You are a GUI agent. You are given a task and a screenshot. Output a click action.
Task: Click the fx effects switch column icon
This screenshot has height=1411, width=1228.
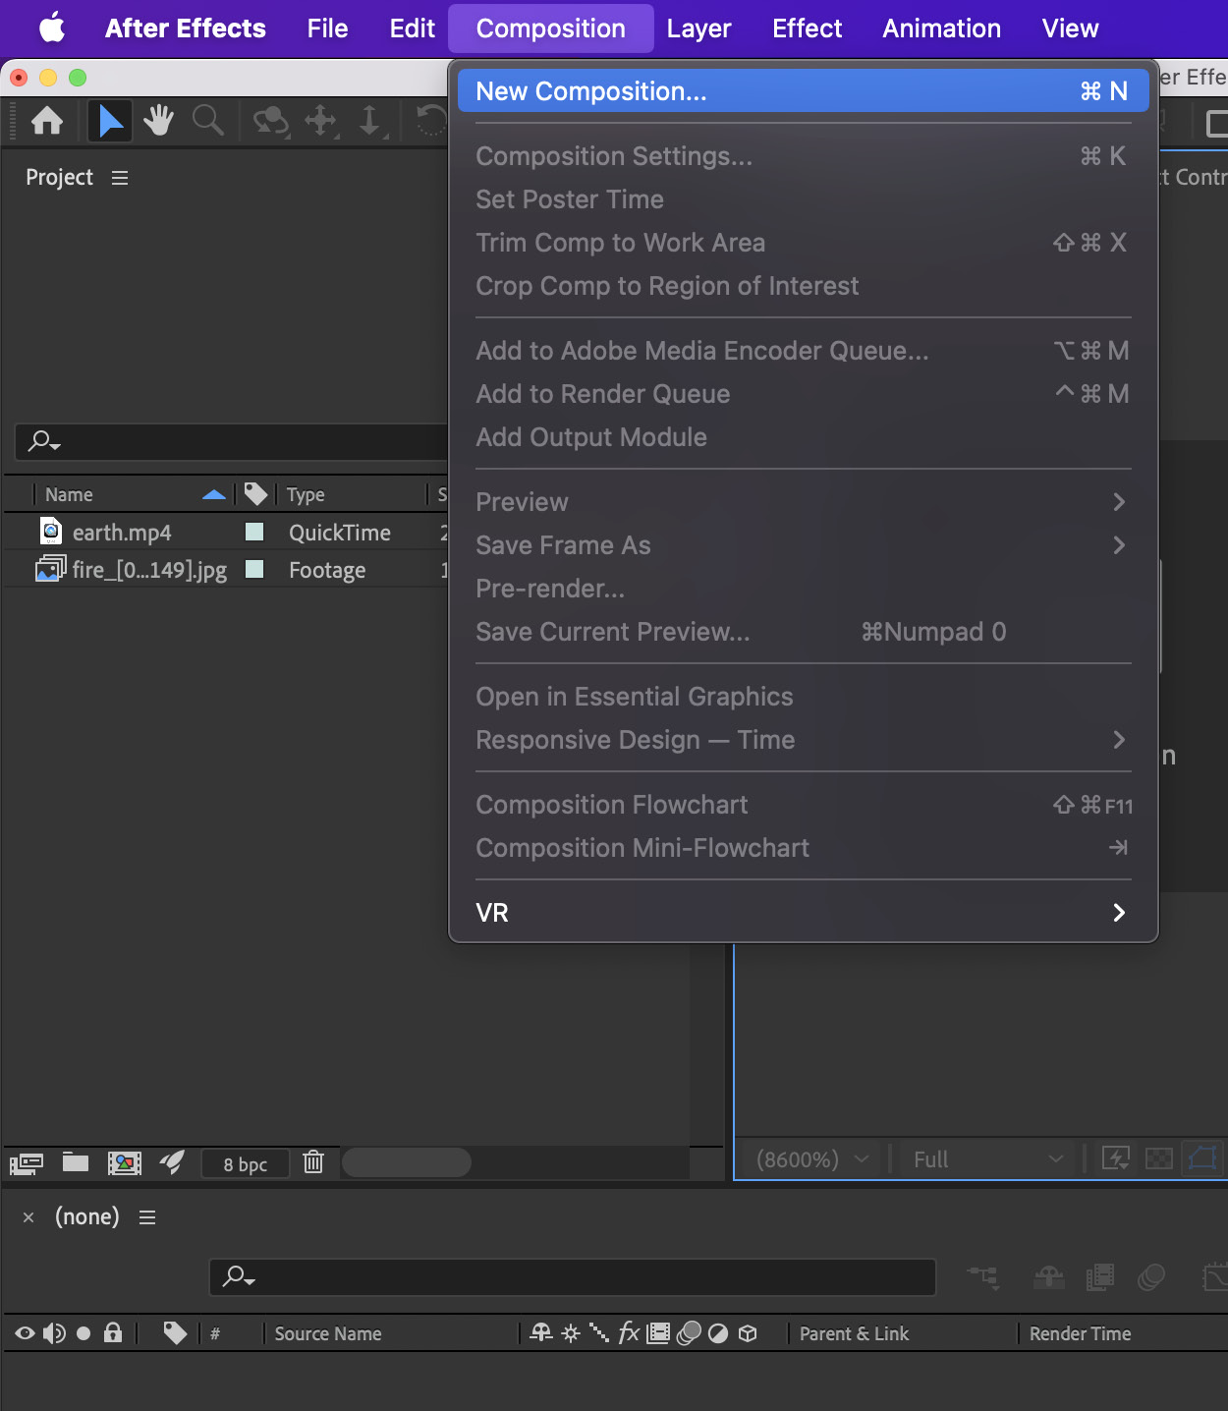tap(629, 1332)
